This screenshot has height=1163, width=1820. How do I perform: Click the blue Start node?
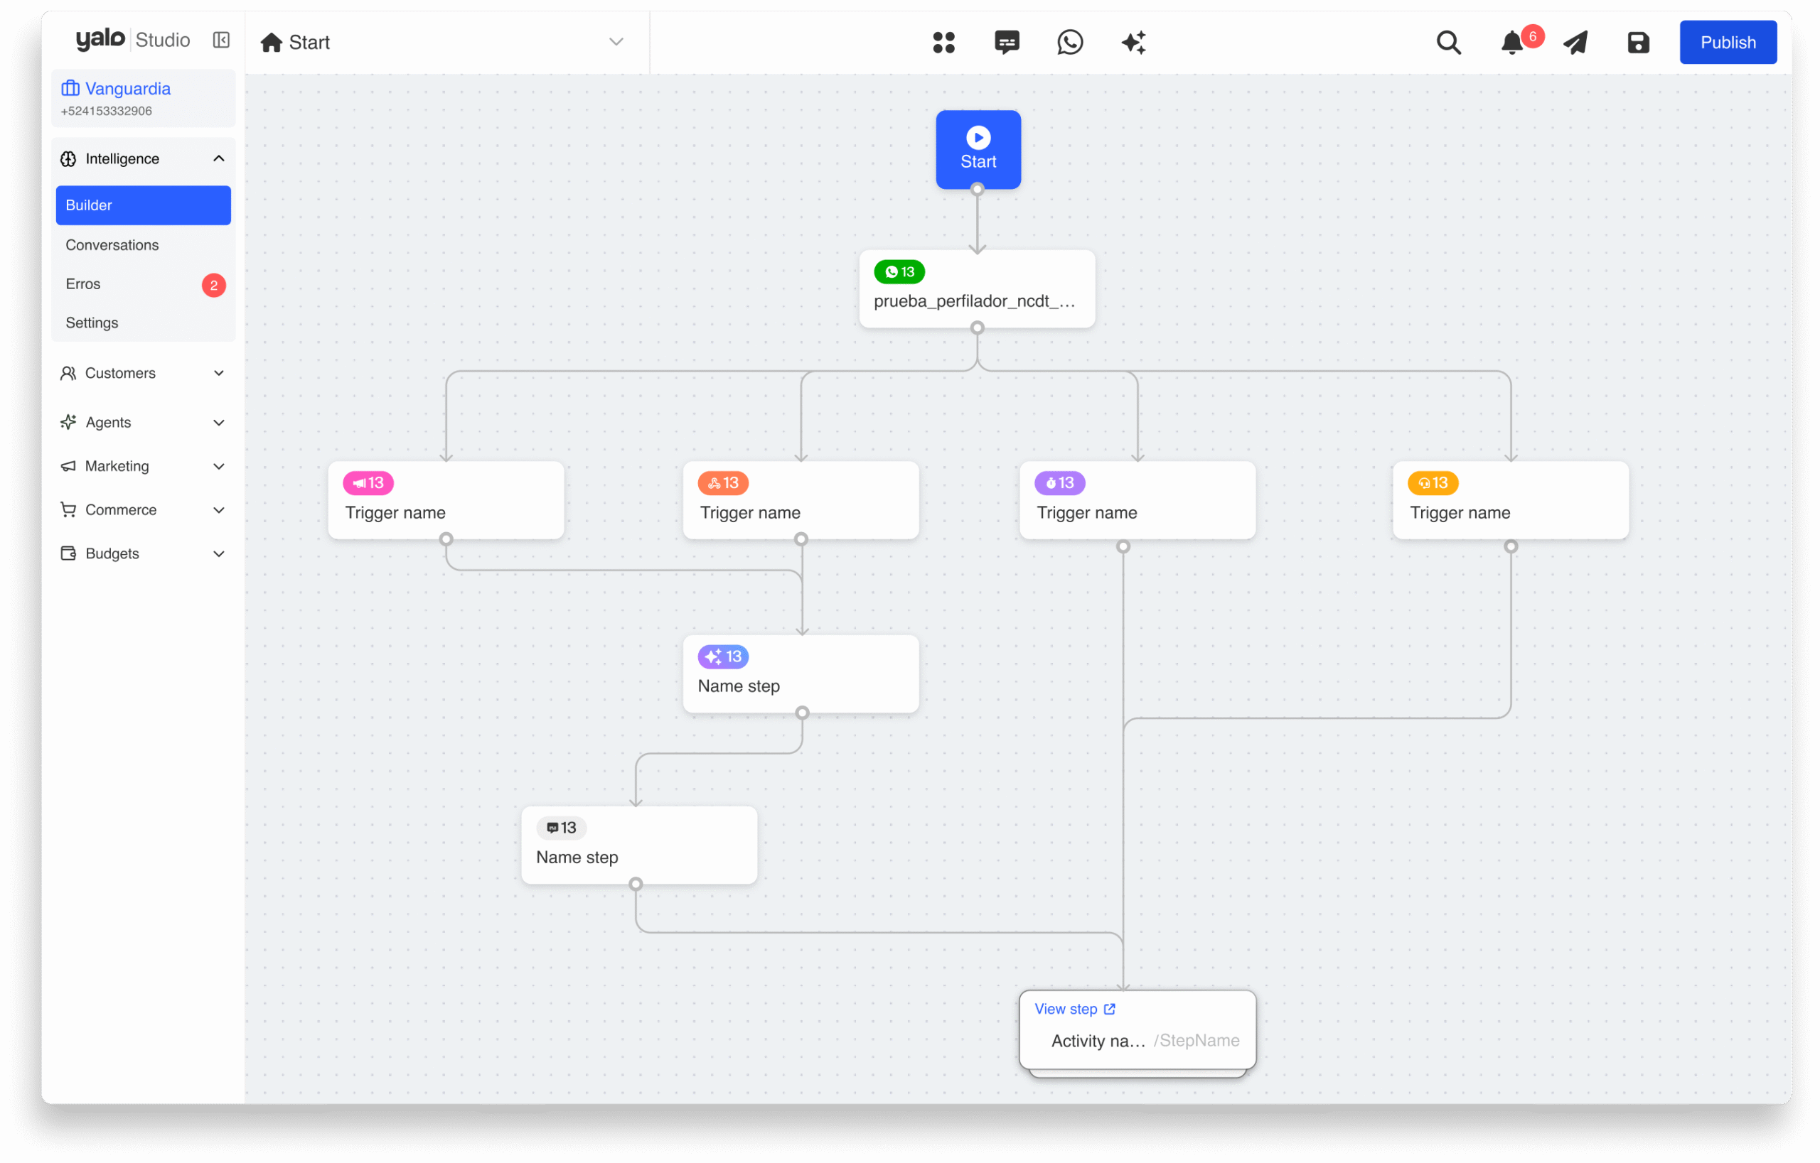tap(978, 148)
